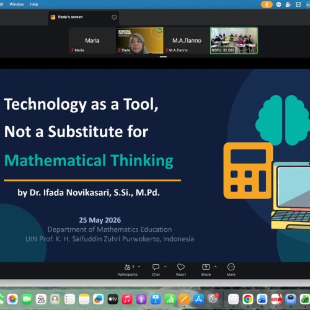The width and height of the screenshot is (310, 310).
Task: Open Ifada's screen share options menu
Action: point(114,17)
